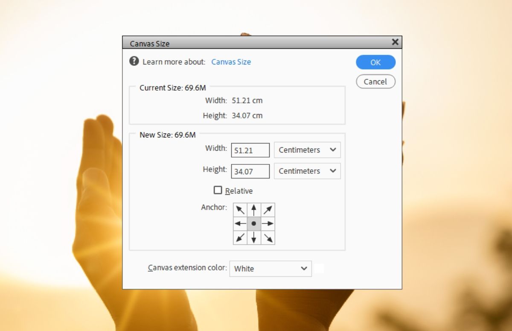512x331 pixels.
Task: Select the center anchor dot
Action: click(x=254, y=223)
